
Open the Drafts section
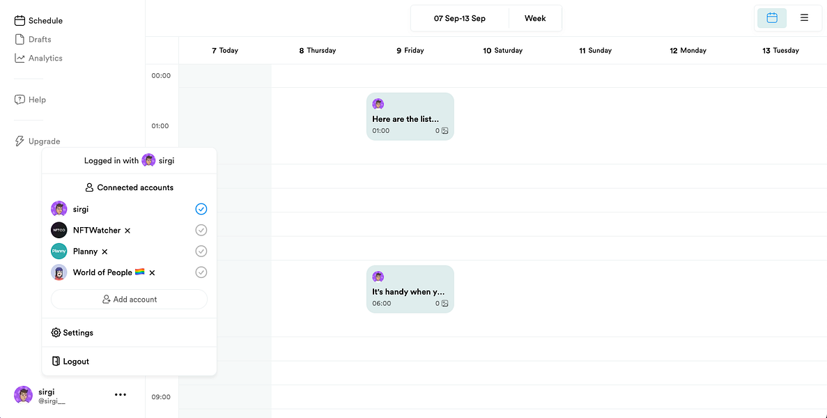pyautogui.click(x=33, y=40)
